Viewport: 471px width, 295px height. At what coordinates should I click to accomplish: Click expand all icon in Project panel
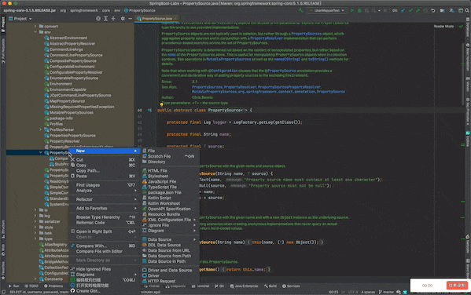105,19
